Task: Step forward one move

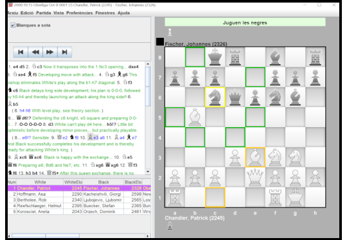Action: [50, 52]
